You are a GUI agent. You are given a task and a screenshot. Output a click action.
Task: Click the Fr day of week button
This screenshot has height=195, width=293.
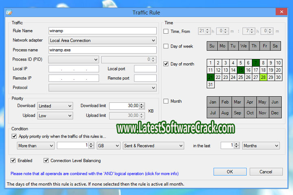tap(265, 46)
